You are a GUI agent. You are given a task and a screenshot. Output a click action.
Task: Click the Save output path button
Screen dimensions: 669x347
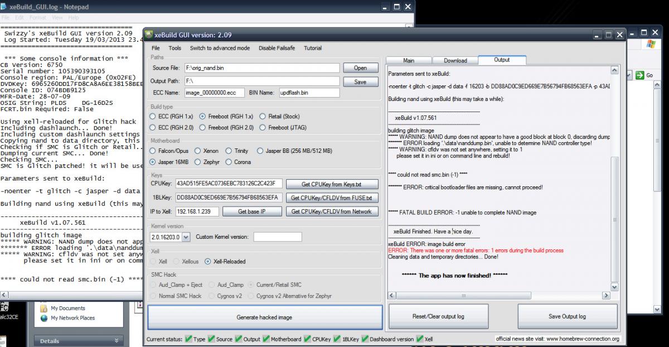click(360, 81)
